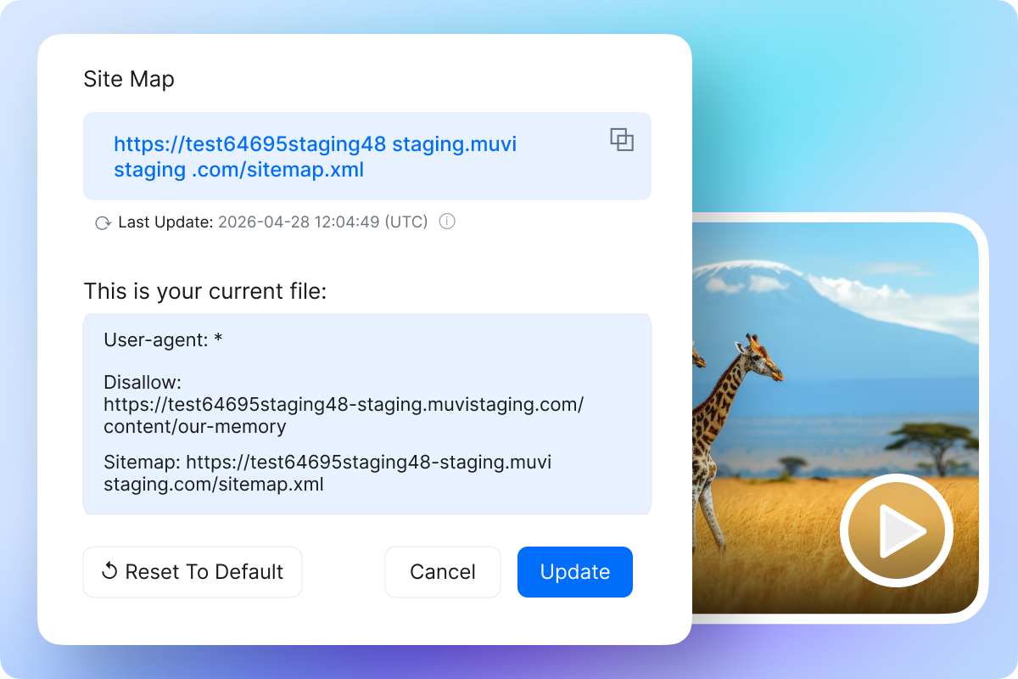Click into the current file text area
1018x679 pixels.
click(367, 414)
